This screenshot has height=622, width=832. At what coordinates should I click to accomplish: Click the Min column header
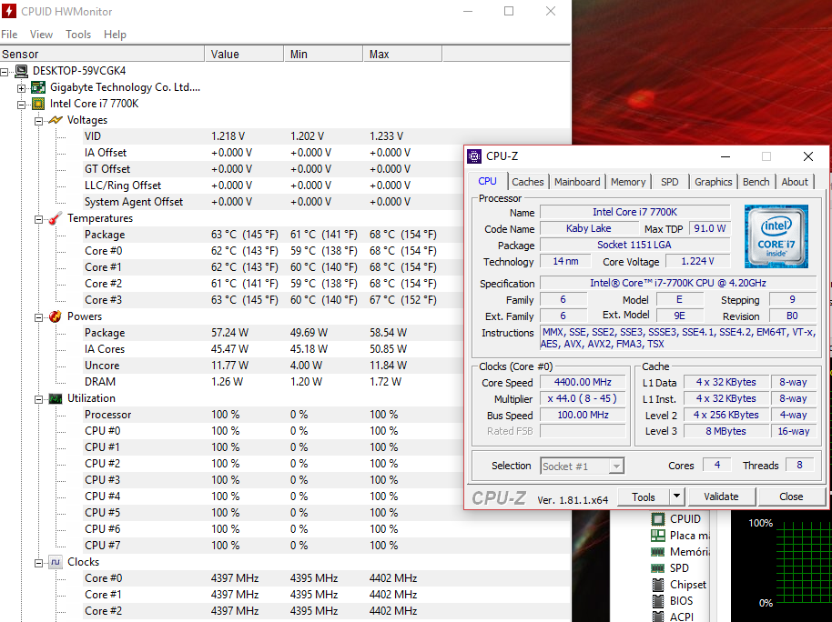point(323,54)
